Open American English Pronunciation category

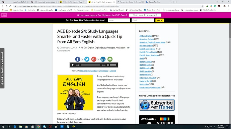[x=152, y=42]
